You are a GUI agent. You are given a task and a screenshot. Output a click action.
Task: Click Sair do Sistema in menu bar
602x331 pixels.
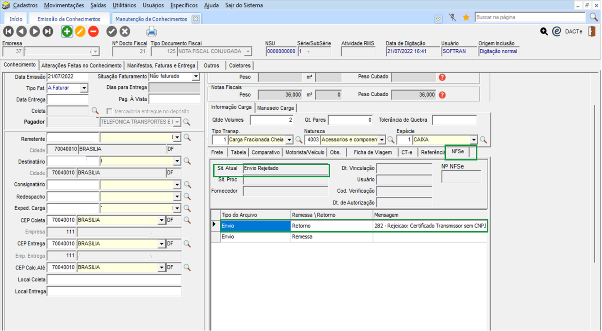244,5
